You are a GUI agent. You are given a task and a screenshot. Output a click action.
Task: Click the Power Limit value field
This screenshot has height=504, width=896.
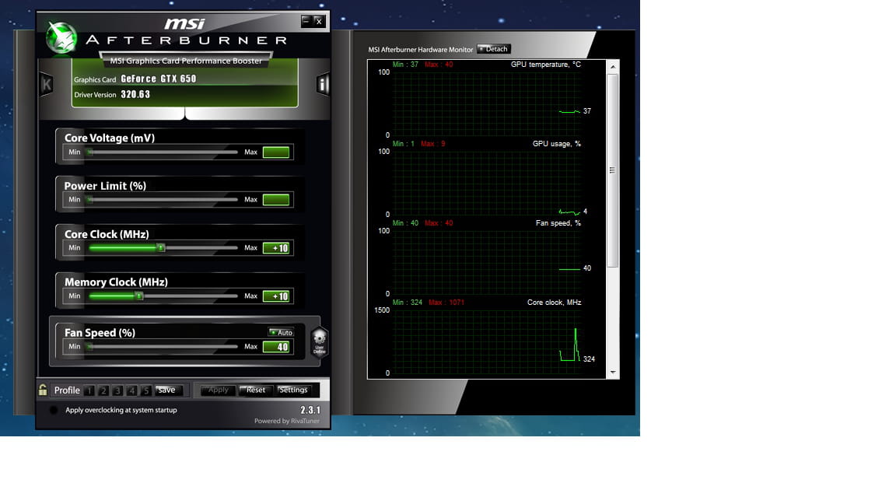pyautogui.click(x=276, y=199)
